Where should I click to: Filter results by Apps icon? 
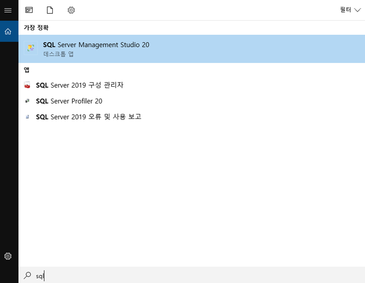point(29,10)
